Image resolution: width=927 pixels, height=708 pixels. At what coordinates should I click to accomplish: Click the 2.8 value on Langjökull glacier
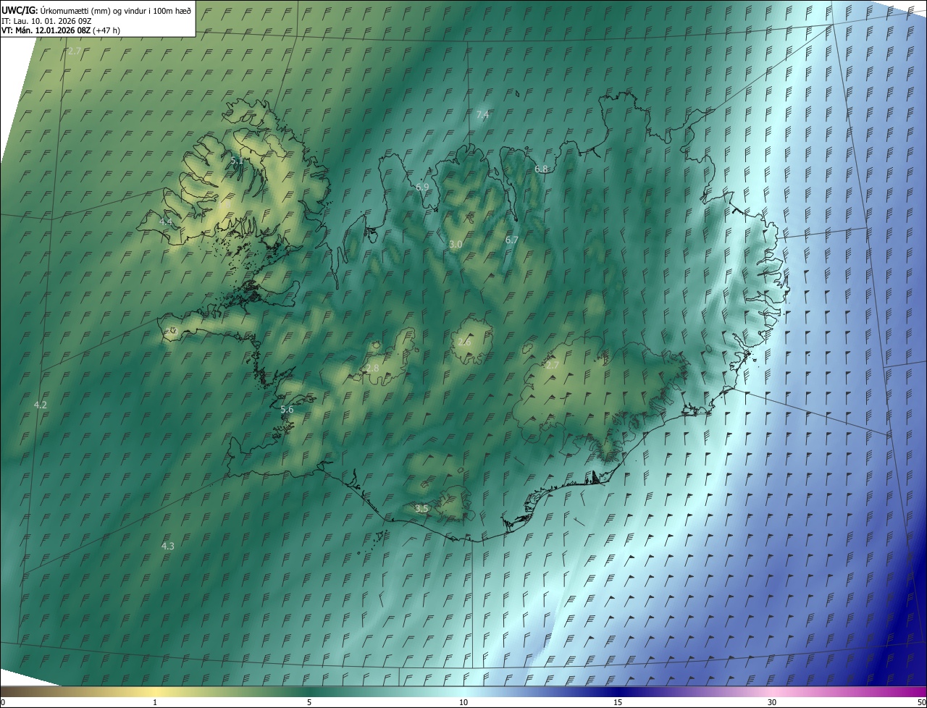(372, 368)
